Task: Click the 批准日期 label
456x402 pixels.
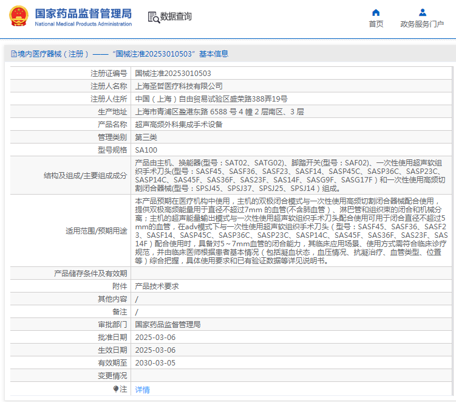Action: (112, 338)
